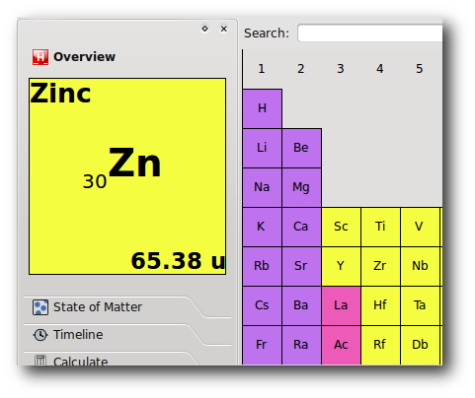The image size is (475, 398).
Task: Select Beryllium (Be) element cell
Action: pyautogui.click(x=301, y=148)
